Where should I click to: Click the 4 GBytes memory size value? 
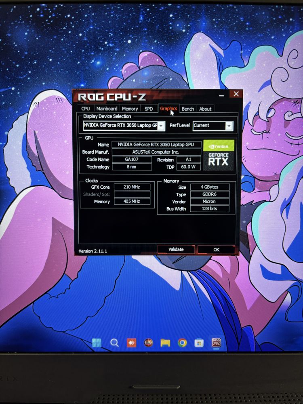(210, 187)
